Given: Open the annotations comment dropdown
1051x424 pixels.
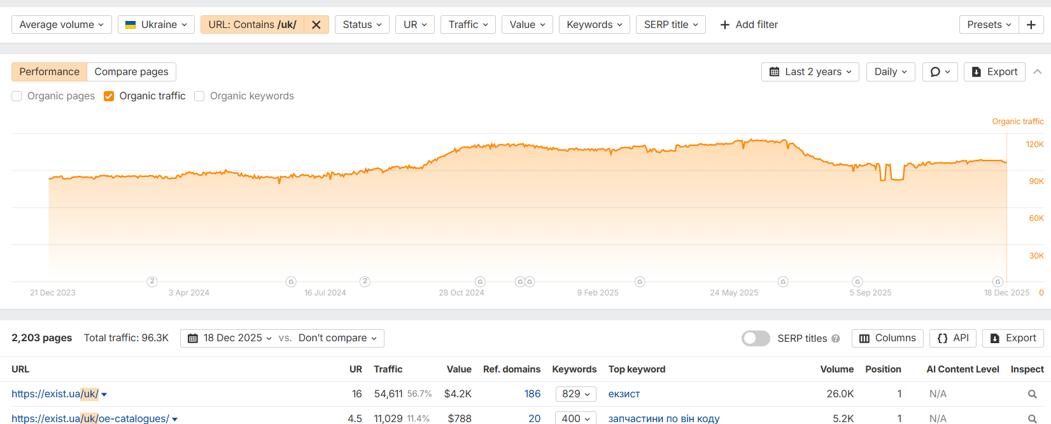Looking at the screenshot, I should pos(940,72).
